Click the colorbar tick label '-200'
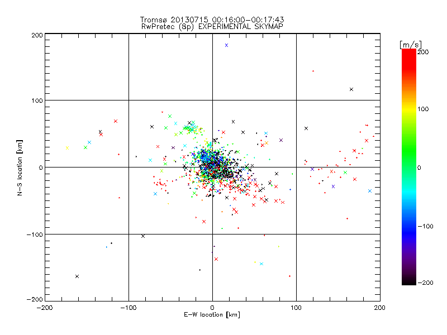The height and width of the screenshot is (335, 447). 425,283
